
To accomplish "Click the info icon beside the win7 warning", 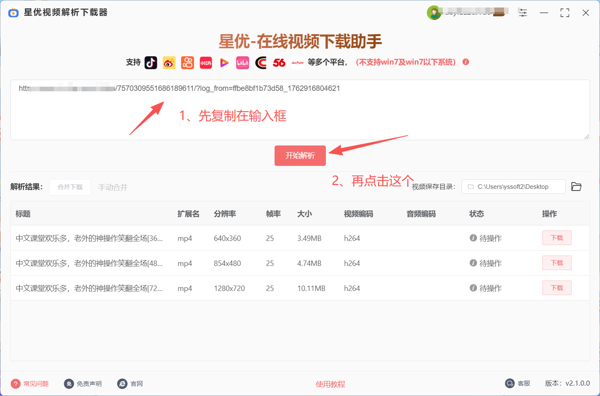I will [466, 62].
